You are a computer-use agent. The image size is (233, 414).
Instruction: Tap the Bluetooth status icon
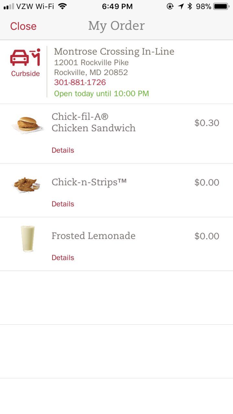(x=190, y=6)
